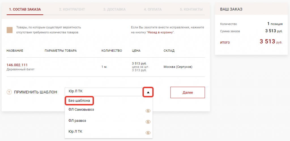The width and height of the screenshot is (290, 141).
Task: Choose ФЛ Самовывоз from the template list
Action: 81,110
